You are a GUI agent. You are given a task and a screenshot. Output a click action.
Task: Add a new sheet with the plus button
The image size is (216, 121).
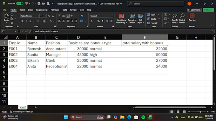point(36,107)
